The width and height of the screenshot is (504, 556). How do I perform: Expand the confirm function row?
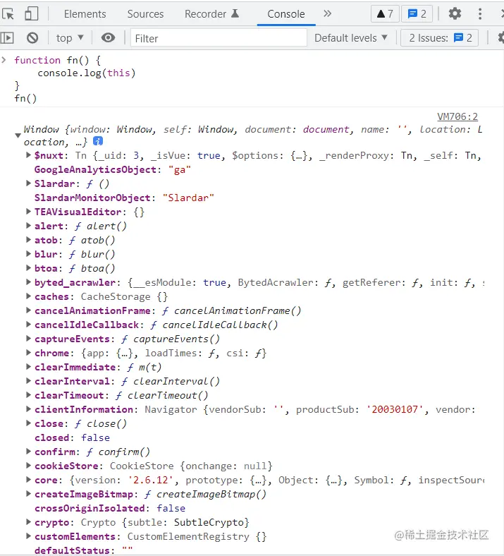[29, 451]
